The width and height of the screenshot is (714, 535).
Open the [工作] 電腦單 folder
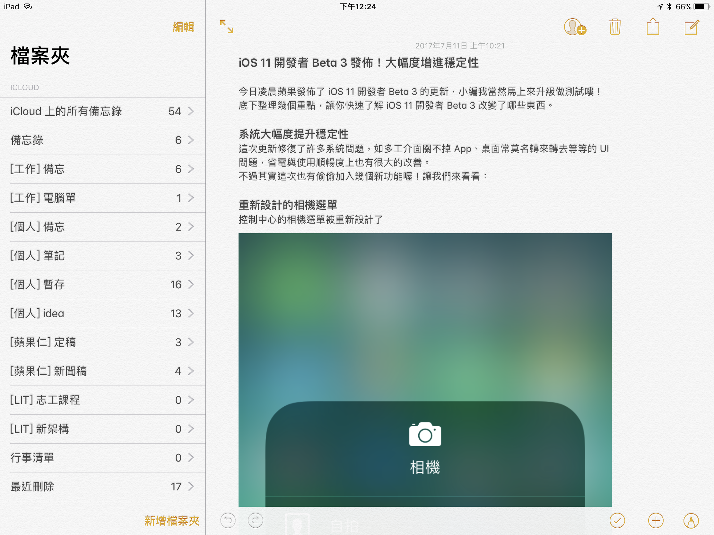tap(103, 198)
